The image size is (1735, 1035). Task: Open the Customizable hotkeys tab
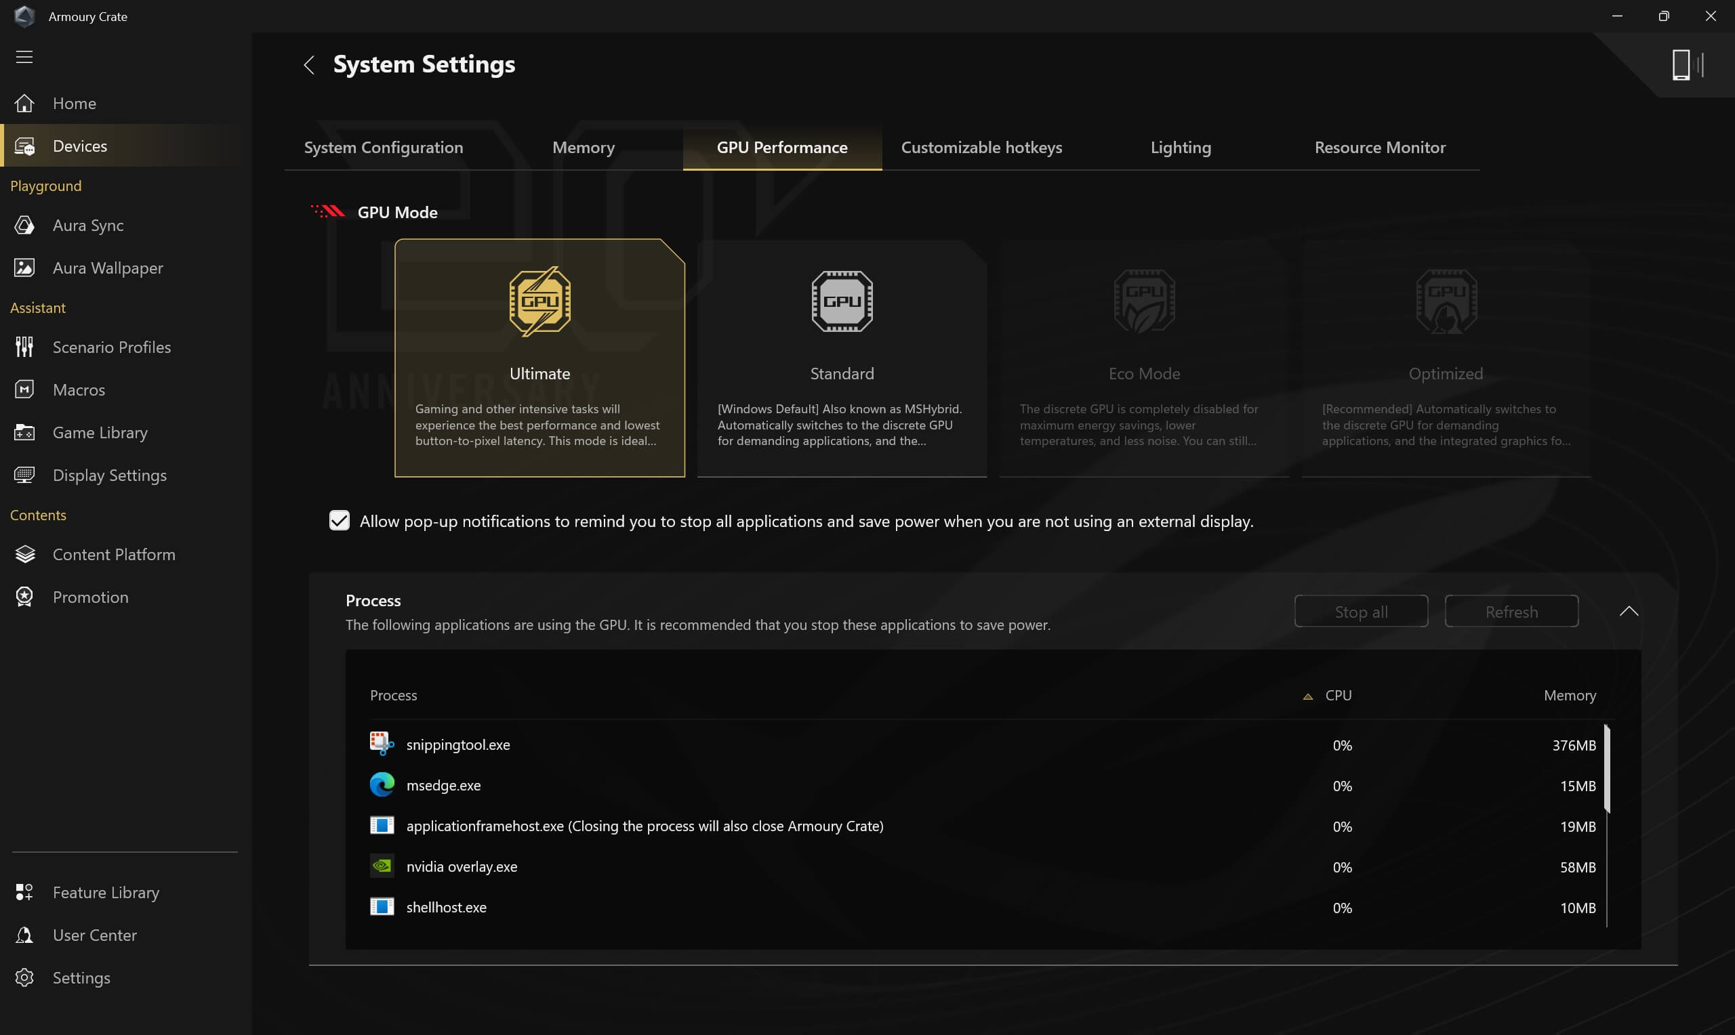coord(981,147)
